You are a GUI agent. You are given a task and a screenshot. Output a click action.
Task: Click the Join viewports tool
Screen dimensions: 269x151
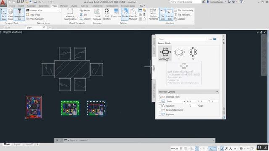84,15
